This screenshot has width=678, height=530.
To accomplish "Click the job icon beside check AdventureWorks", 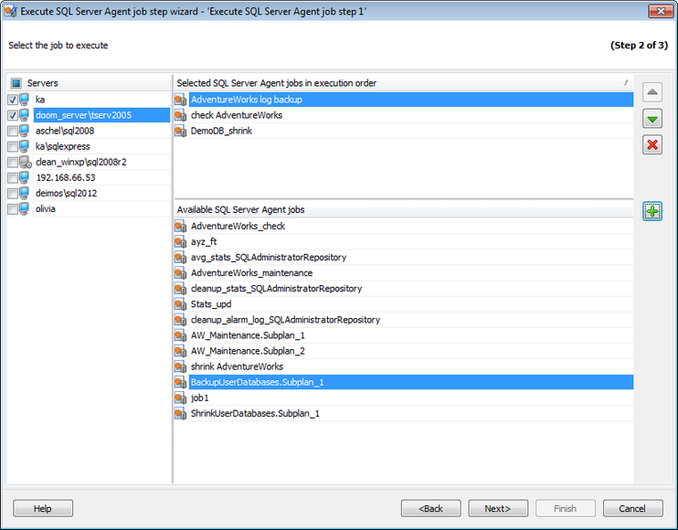I will (181, 115).
